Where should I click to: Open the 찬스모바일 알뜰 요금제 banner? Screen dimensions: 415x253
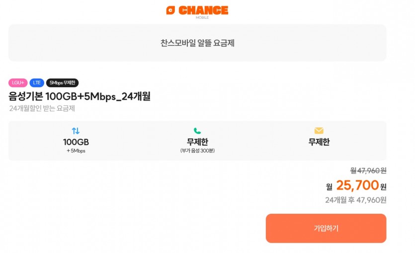[197, 43]
